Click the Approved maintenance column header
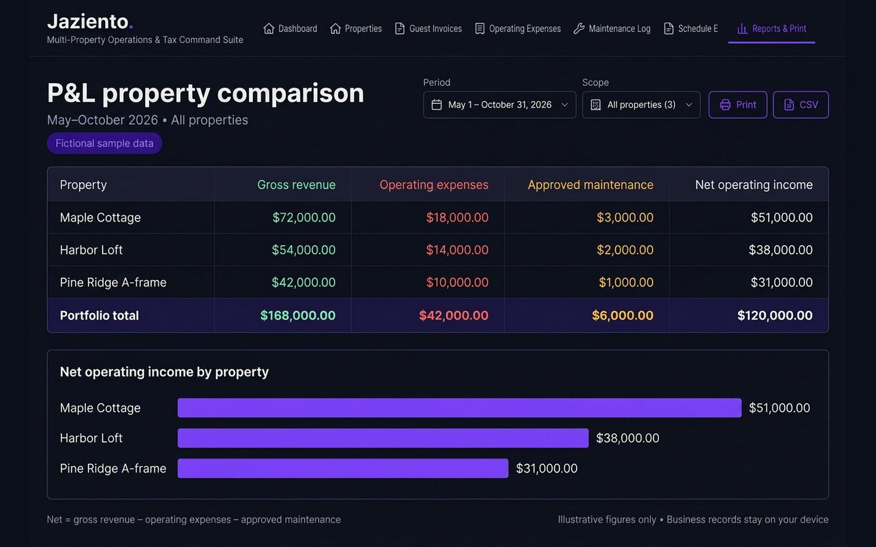Image resolution: width=876 pixels, height=547 pixels. (x=590, y=185)
